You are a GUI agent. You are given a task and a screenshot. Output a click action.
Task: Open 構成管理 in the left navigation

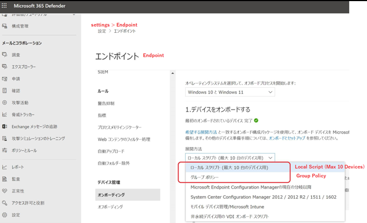(20, 26)
